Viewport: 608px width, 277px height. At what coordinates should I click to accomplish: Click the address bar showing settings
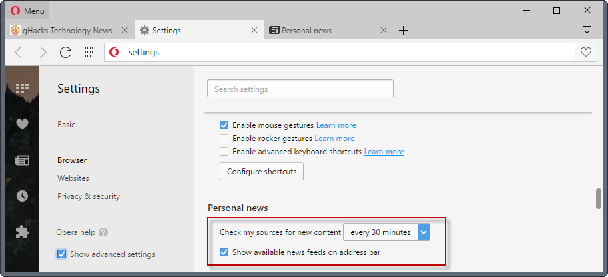click(x=339, y=52)
